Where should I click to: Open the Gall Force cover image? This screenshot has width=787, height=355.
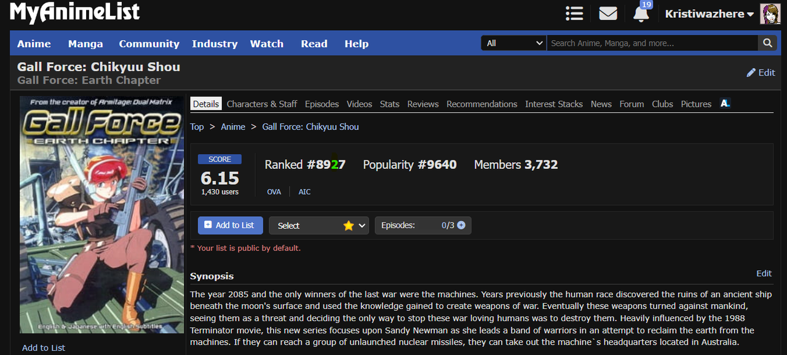click(x=102, y=215)
